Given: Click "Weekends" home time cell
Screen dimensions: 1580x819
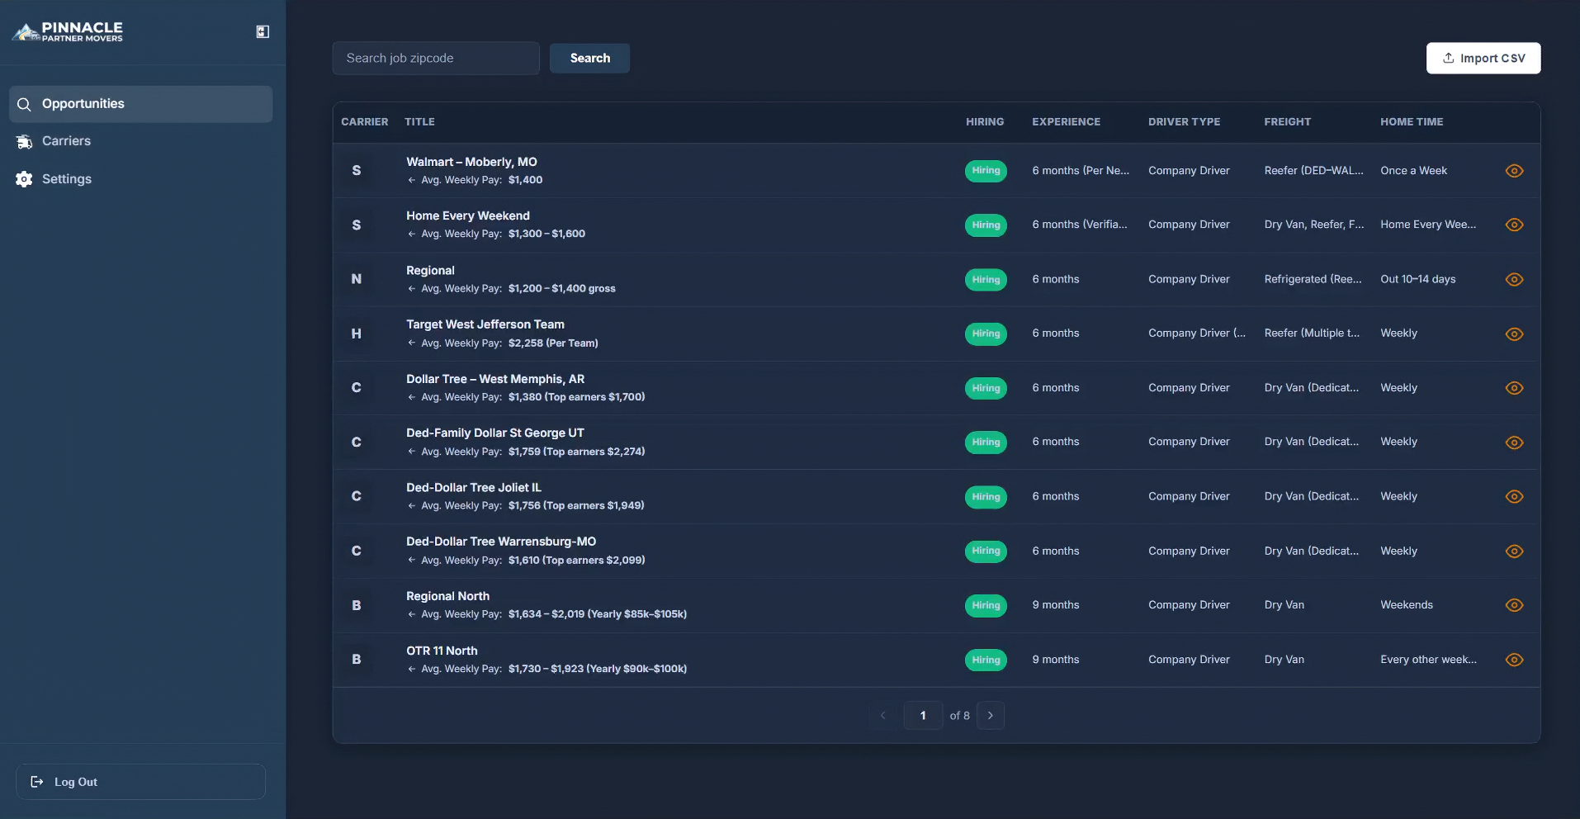Looking at the screenshot, I should point(1407,605).
